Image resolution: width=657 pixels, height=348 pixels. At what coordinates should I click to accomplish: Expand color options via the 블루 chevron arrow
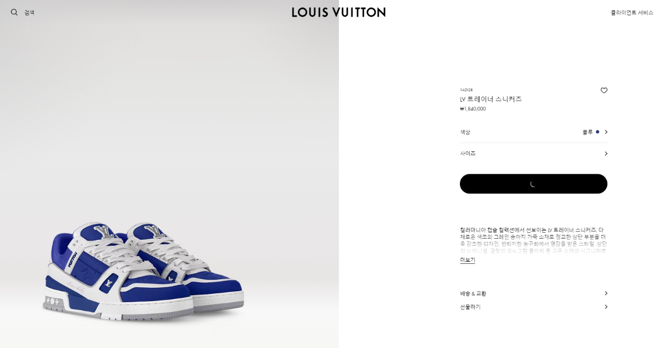pos(606,132)
